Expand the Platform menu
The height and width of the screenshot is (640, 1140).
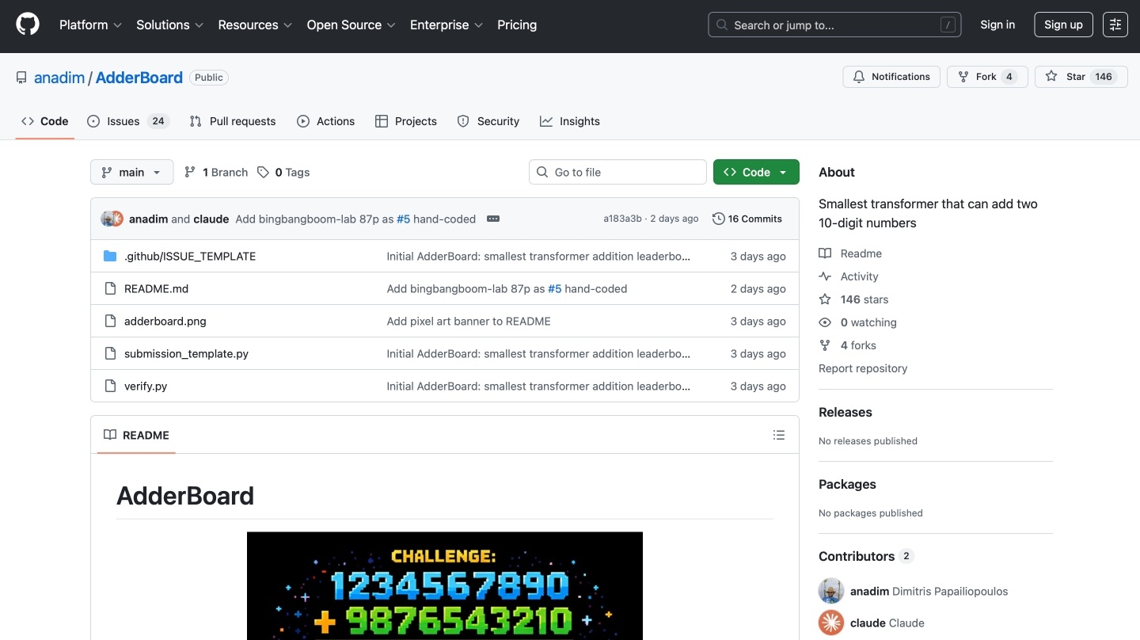pyautogui.click(x=90, y=25)
